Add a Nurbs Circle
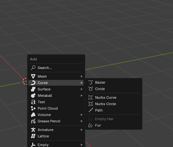Image resolution: width=173 pixels, height=147 pixels. (114, 104)
